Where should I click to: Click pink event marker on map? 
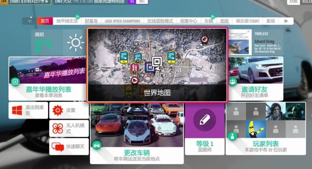134,69
